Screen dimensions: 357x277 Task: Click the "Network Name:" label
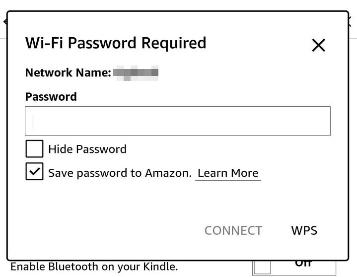(68, 73)
